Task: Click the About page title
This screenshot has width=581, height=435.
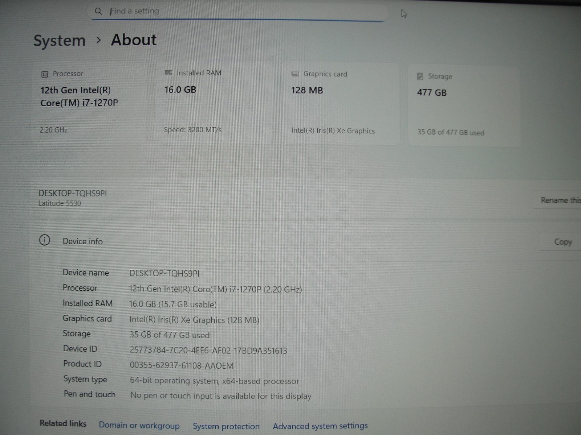Action: coord(134,40)
